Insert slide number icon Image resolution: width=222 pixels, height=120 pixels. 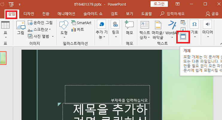tap(183, 29)
